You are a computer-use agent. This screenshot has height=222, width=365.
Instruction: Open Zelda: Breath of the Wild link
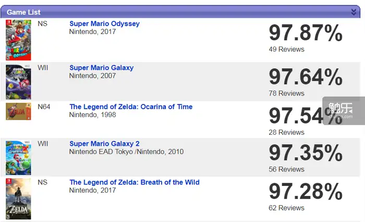(x=135, y=182)
